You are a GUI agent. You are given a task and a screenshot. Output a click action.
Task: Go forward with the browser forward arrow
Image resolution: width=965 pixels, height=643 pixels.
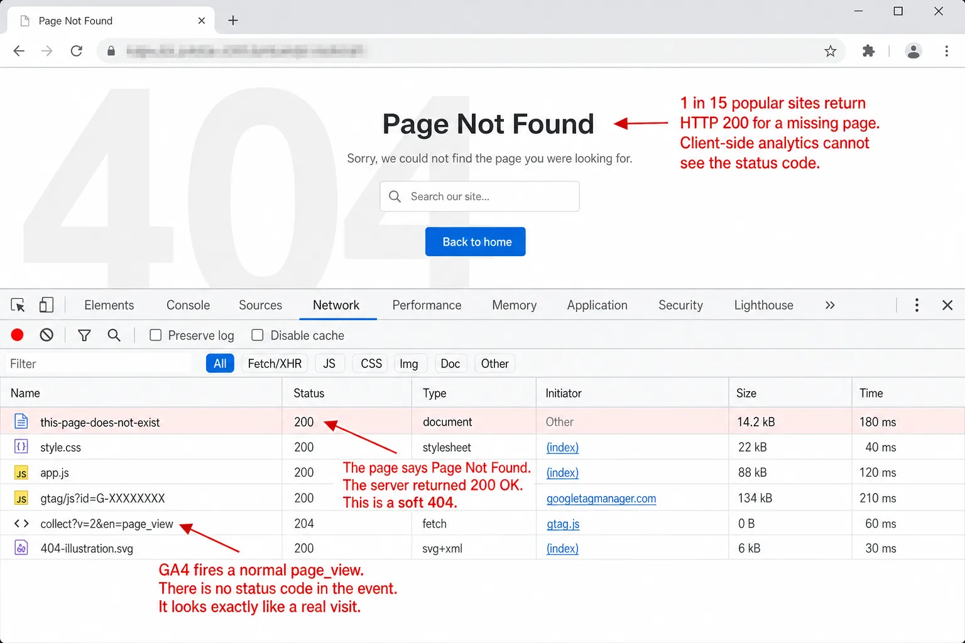coord(47,51)
